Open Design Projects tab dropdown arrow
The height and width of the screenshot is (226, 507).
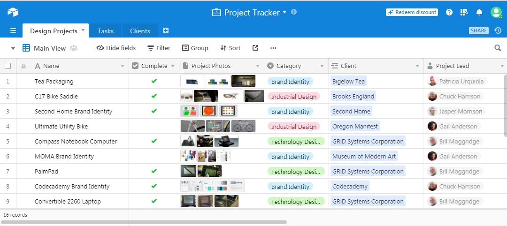(x=83, y=30)
